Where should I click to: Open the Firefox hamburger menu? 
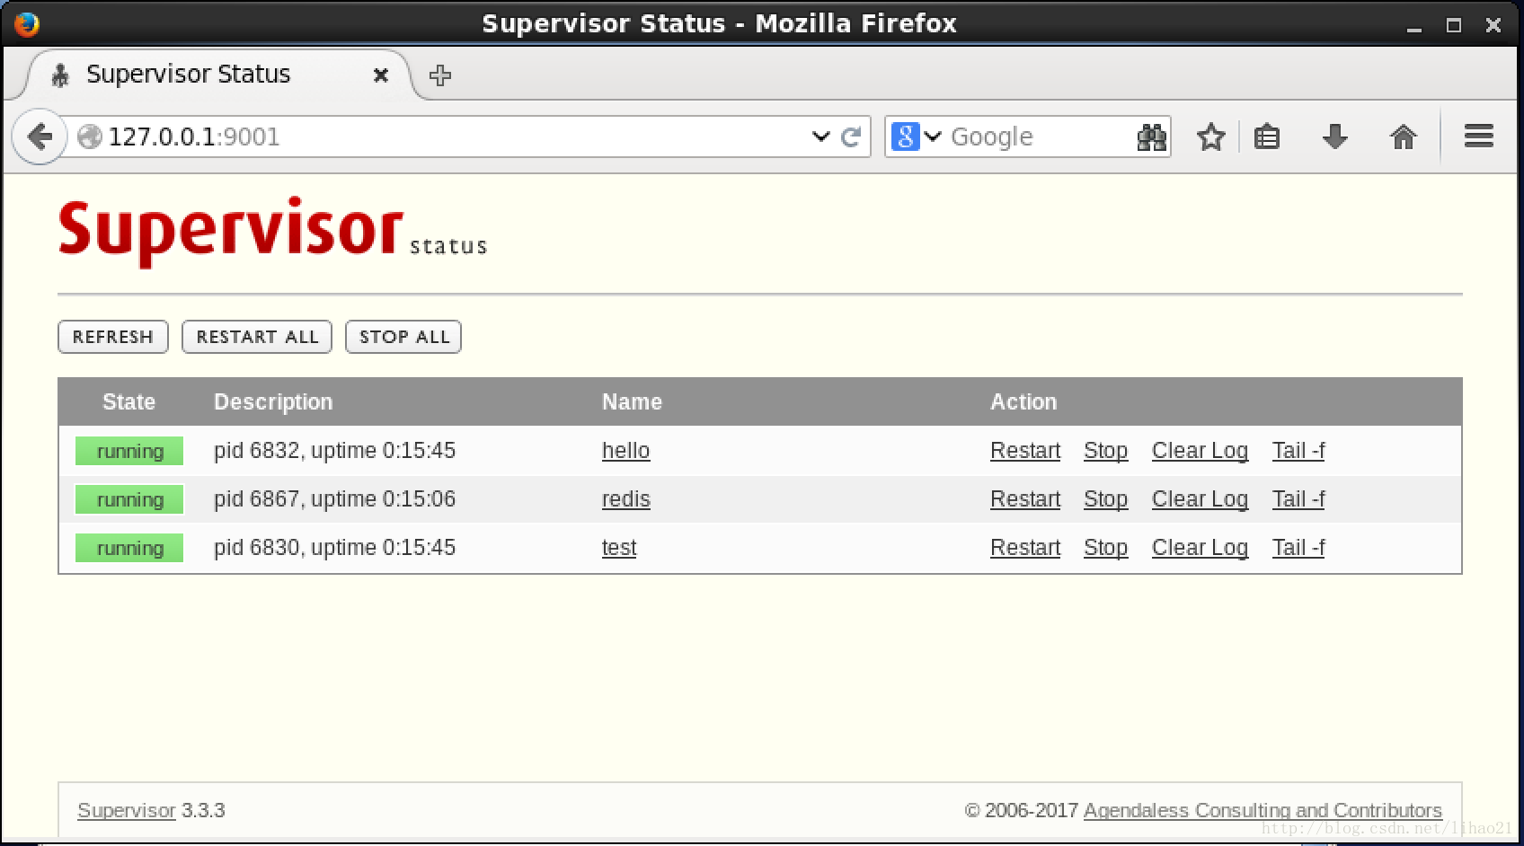pos(1478,137)
